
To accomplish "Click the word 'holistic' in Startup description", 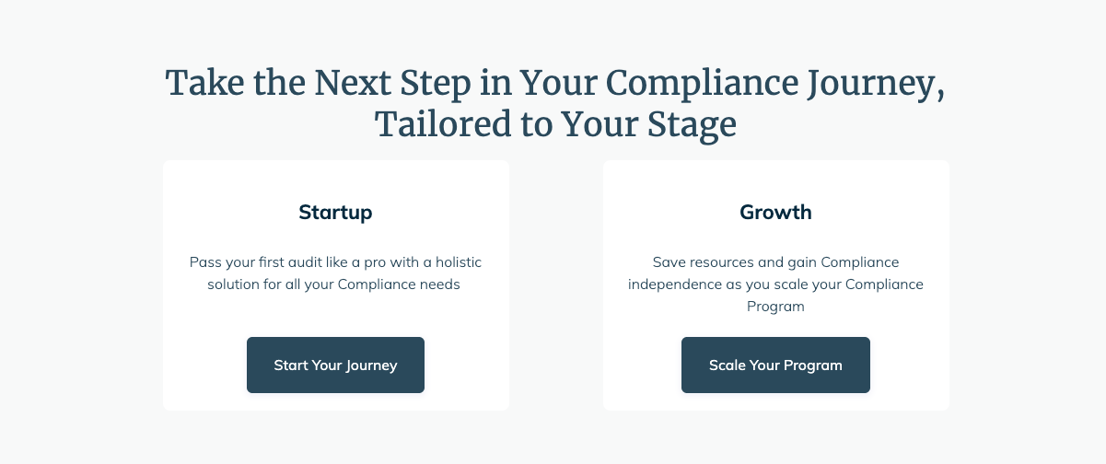I will tap(457, 262).
